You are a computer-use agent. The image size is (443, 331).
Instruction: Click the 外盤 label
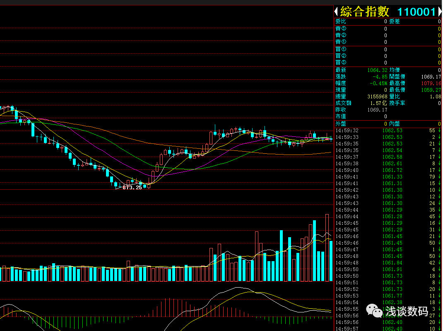click(x=341, y=124)
